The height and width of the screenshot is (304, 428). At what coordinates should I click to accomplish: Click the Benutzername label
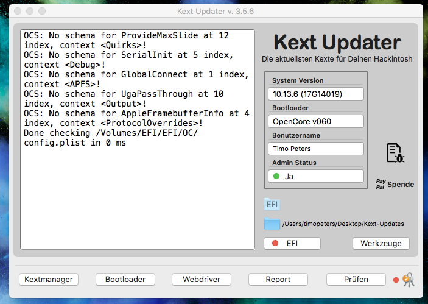[296, 135]
